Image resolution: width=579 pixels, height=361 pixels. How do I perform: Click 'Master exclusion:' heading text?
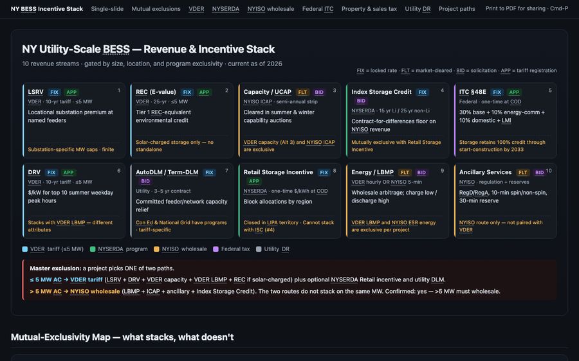(x=55, y=269)
